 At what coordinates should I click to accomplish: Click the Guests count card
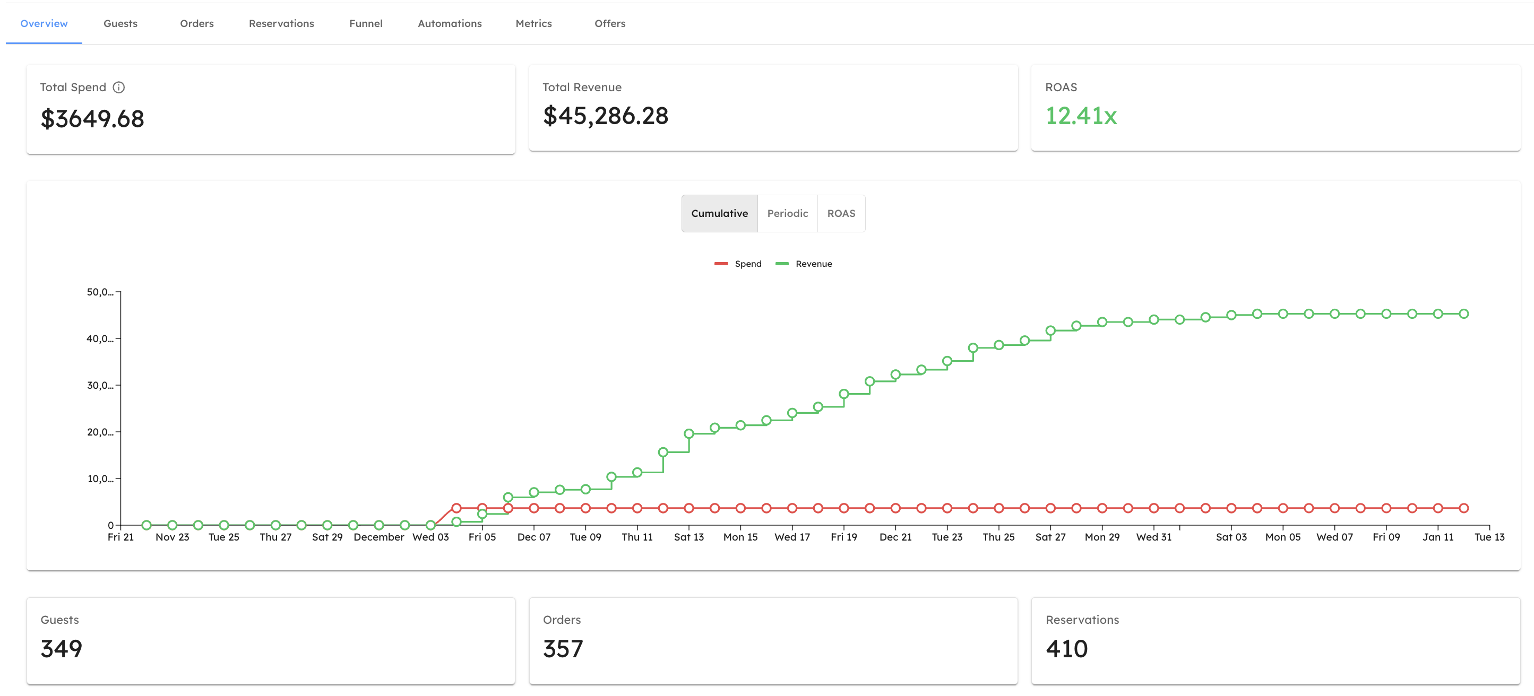270,641
